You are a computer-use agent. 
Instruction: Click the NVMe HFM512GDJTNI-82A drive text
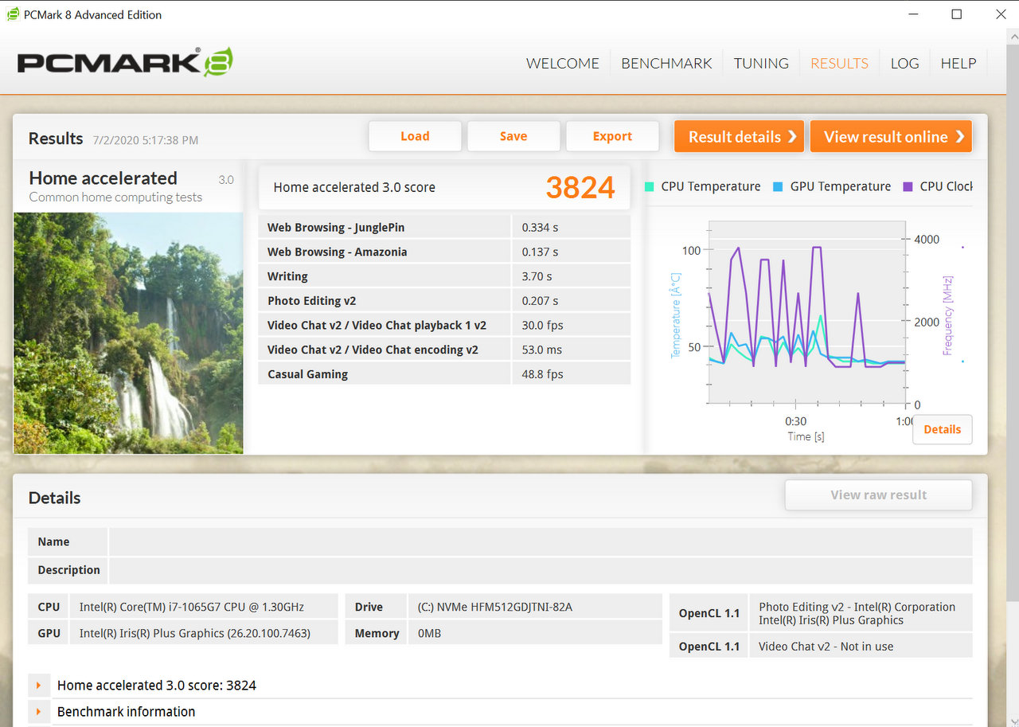(494, 607)
